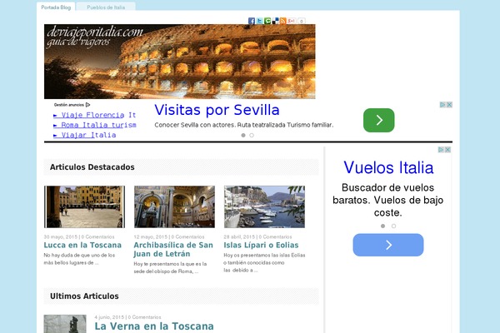Screen dimensions: 500x333
Task: Open Archibasílica de San Juan de Letrán article
Action: (x=173, y=250)
